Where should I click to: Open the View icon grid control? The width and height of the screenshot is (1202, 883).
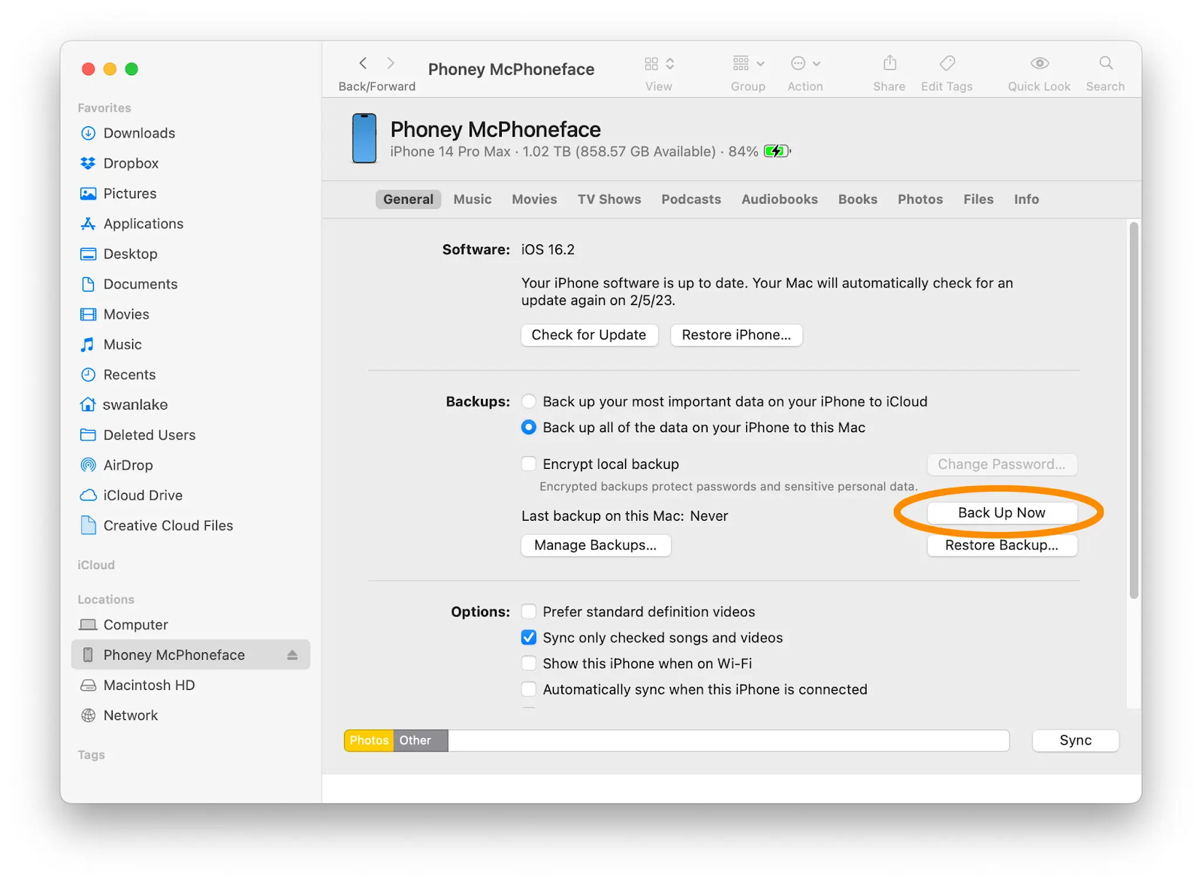coord(659,64)
